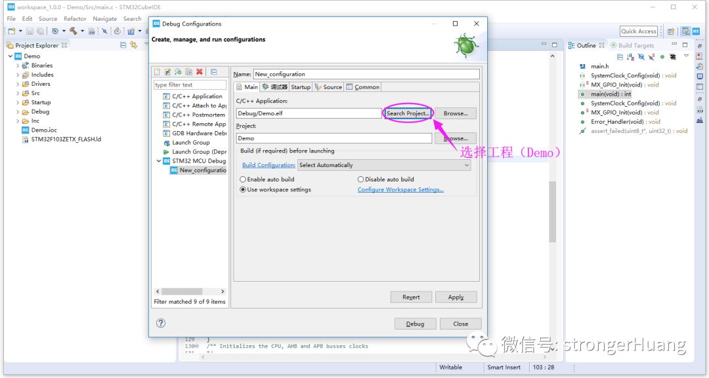Open the Main tab in dialog
The width and height of the screenshot is (709, 378).
pos(247,87)
